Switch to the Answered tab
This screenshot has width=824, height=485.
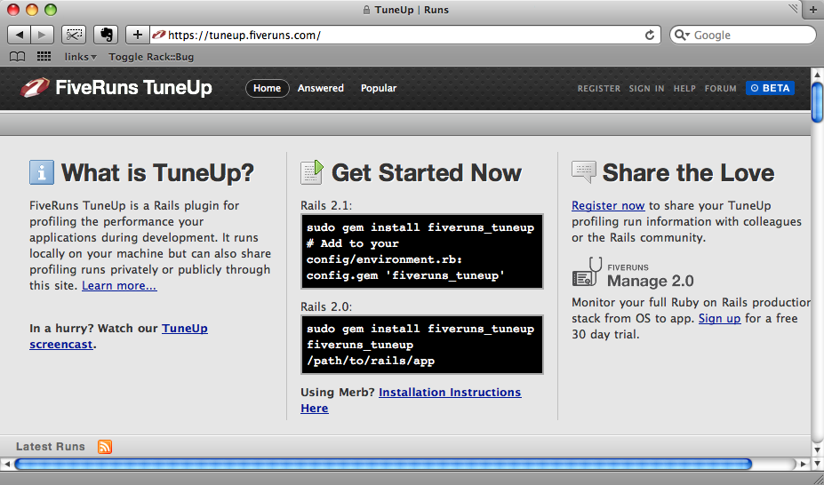321,88
